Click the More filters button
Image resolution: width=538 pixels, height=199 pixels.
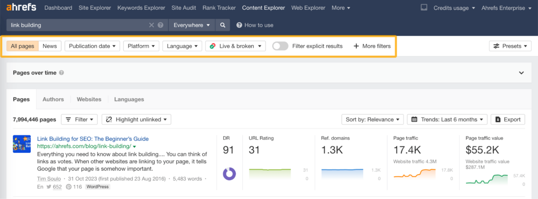pos(372,46)
